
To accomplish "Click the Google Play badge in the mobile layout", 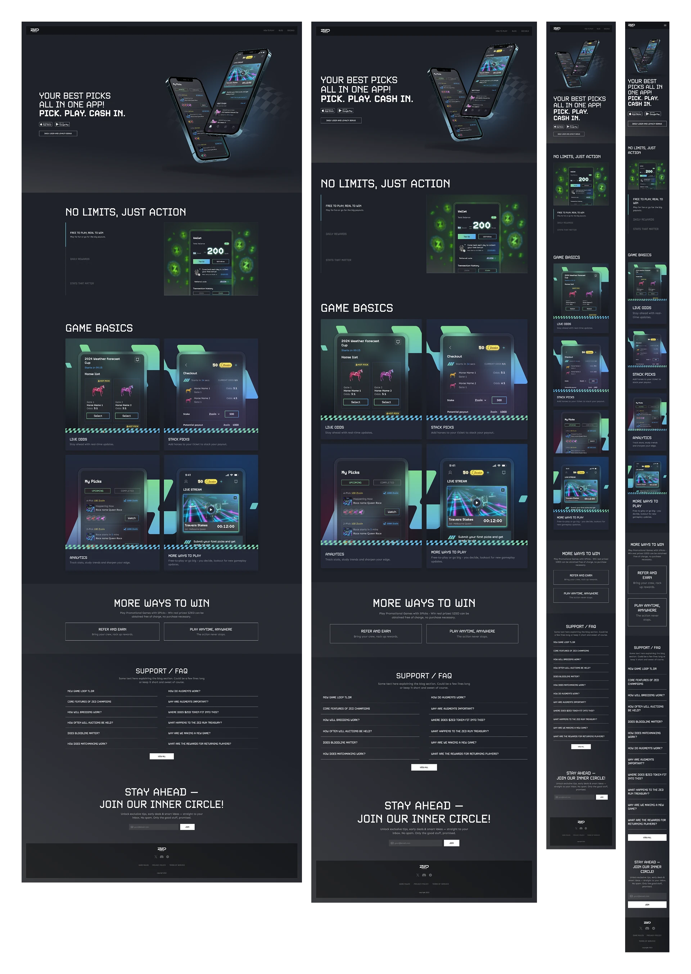I will [653, 114].
